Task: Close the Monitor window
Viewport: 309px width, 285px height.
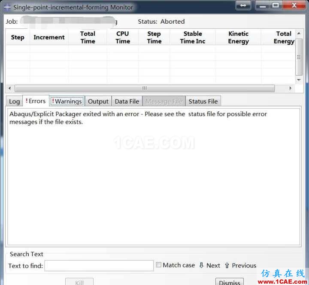Action: pyautogui.click(x=294, y=5)
